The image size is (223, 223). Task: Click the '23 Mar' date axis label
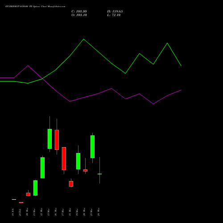91,212
